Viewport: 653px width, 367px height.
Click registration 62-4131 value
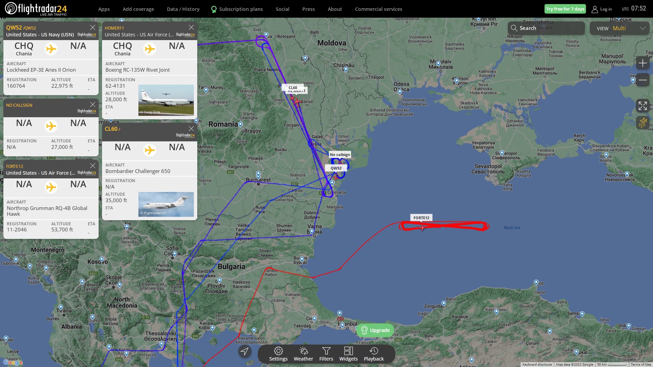click(x=115, y=86)
